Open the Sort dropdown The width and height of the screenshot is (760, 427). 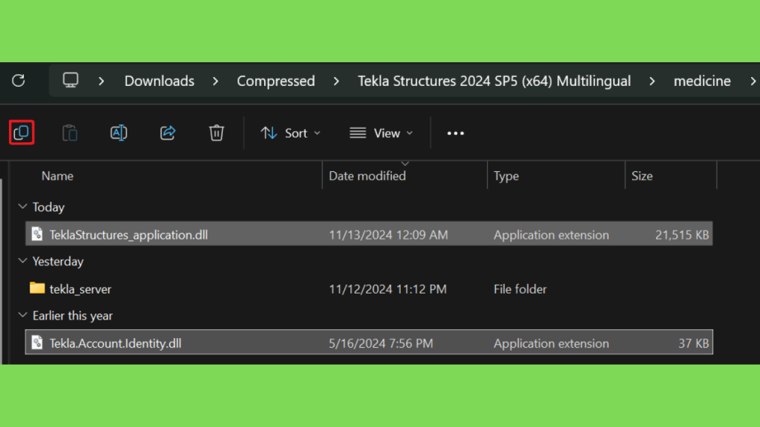pos(291,133)
